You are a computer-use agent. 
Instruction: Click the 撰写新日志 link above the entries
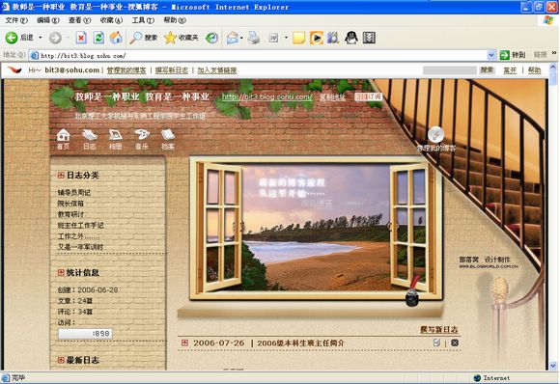438,329
